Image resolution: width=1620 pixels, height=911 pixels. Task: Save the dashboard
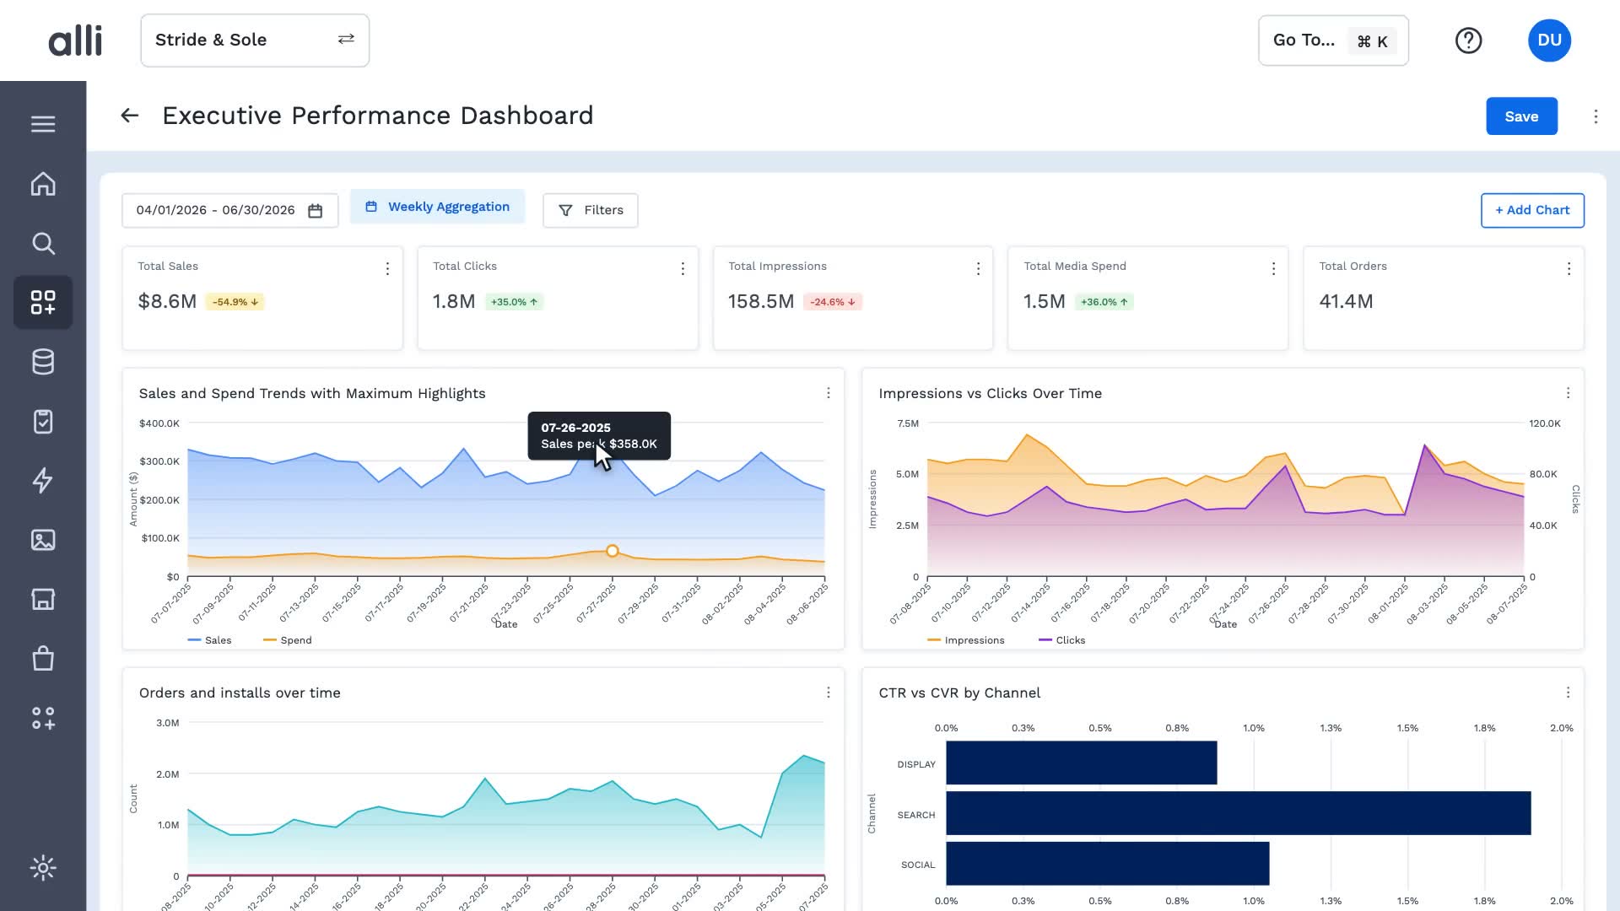pyautogui.click(x=1521, y=116)
